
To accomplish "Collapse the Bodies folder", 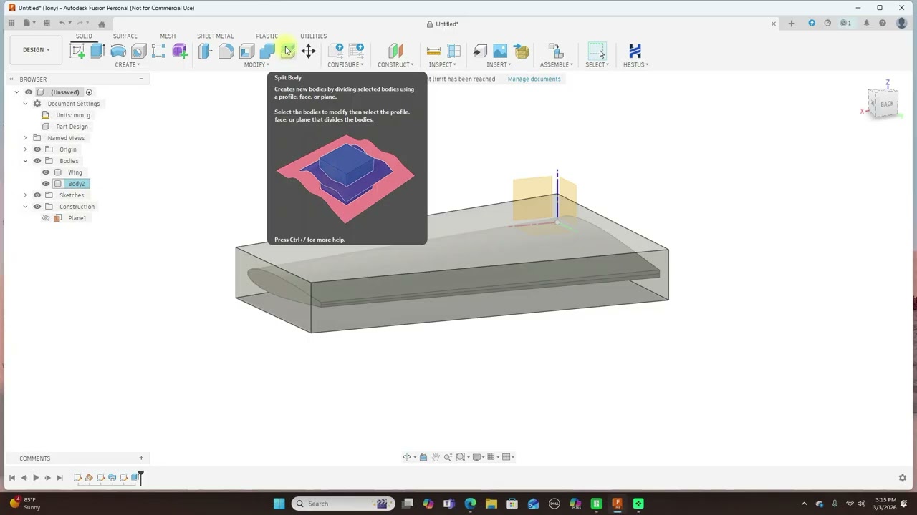I will (x=25, y=161).
